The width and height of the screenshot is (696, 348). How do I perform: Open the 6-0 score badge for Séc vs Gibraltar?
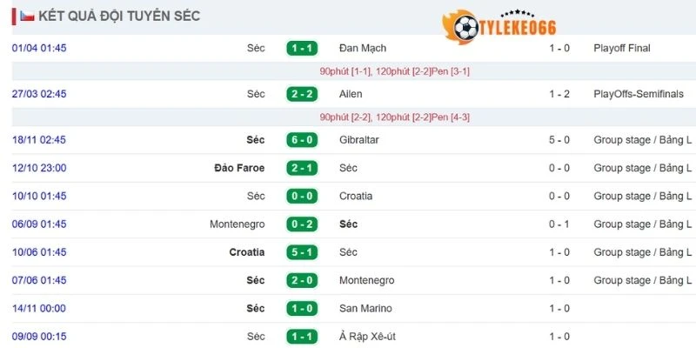[301, 139]
